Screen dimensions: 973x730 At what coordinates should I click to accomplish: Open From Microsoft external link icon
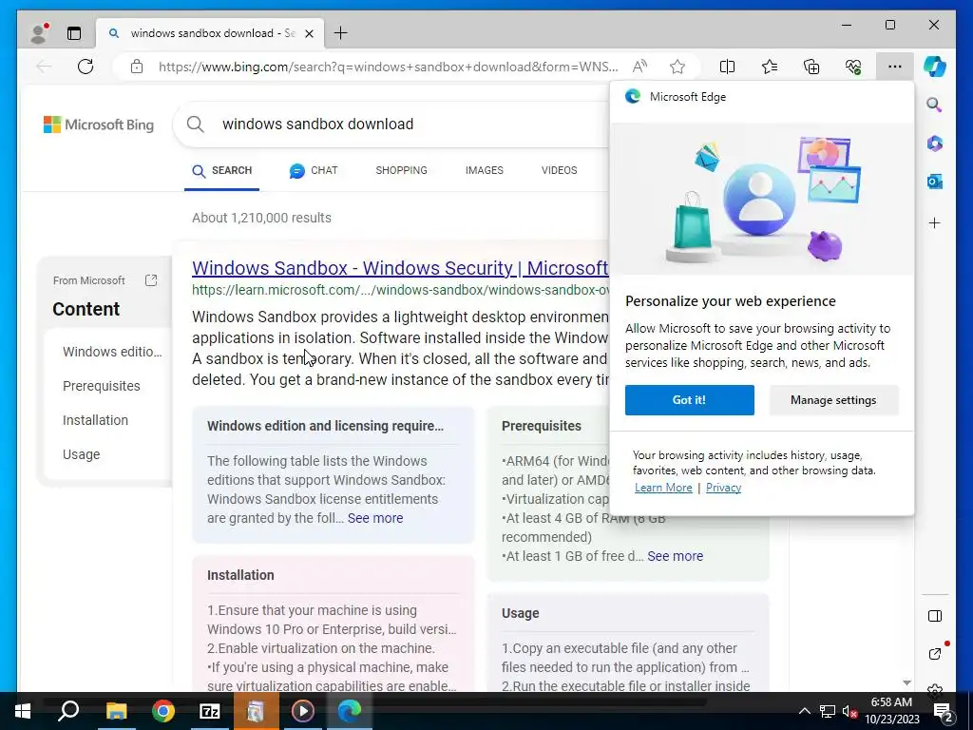[x=151, y=280]
